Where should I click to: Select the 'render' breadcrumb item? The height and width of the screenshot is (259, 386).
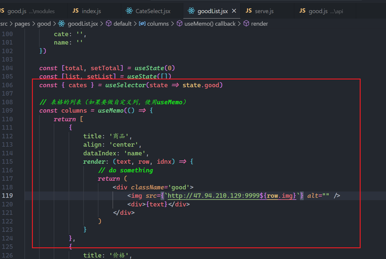click(259, 24)
